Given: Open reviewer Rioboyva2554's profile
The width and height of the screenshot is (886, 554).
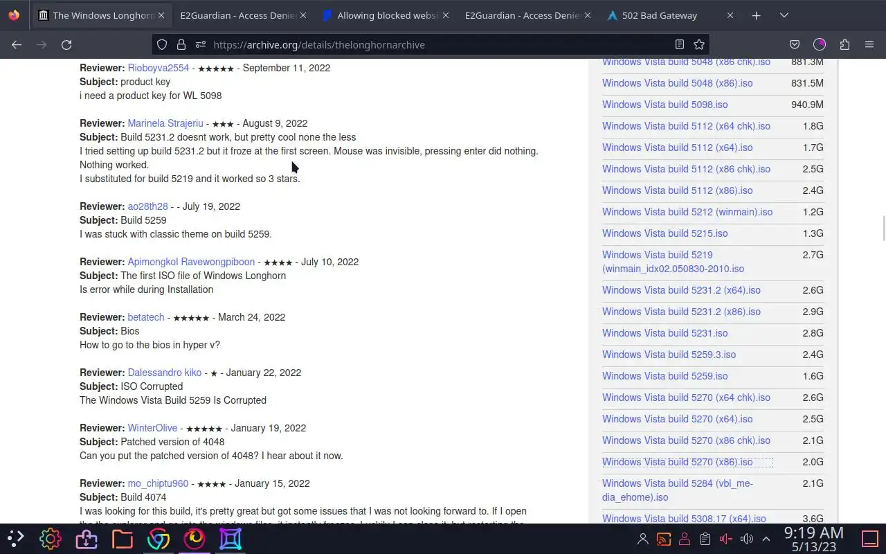Looking at the screenshot, I should [x=159, y=68].
